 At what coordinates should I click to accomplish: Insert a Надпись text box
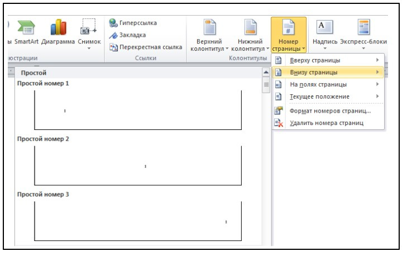click(x=324, y=32)
